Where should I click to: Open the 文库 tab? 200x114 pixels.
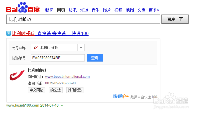[x=141, y=10]
